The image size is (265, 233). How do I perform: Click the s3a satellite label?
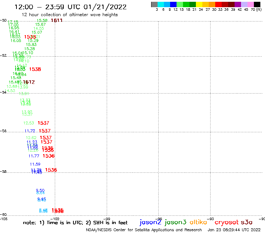(x=246, y=222)
